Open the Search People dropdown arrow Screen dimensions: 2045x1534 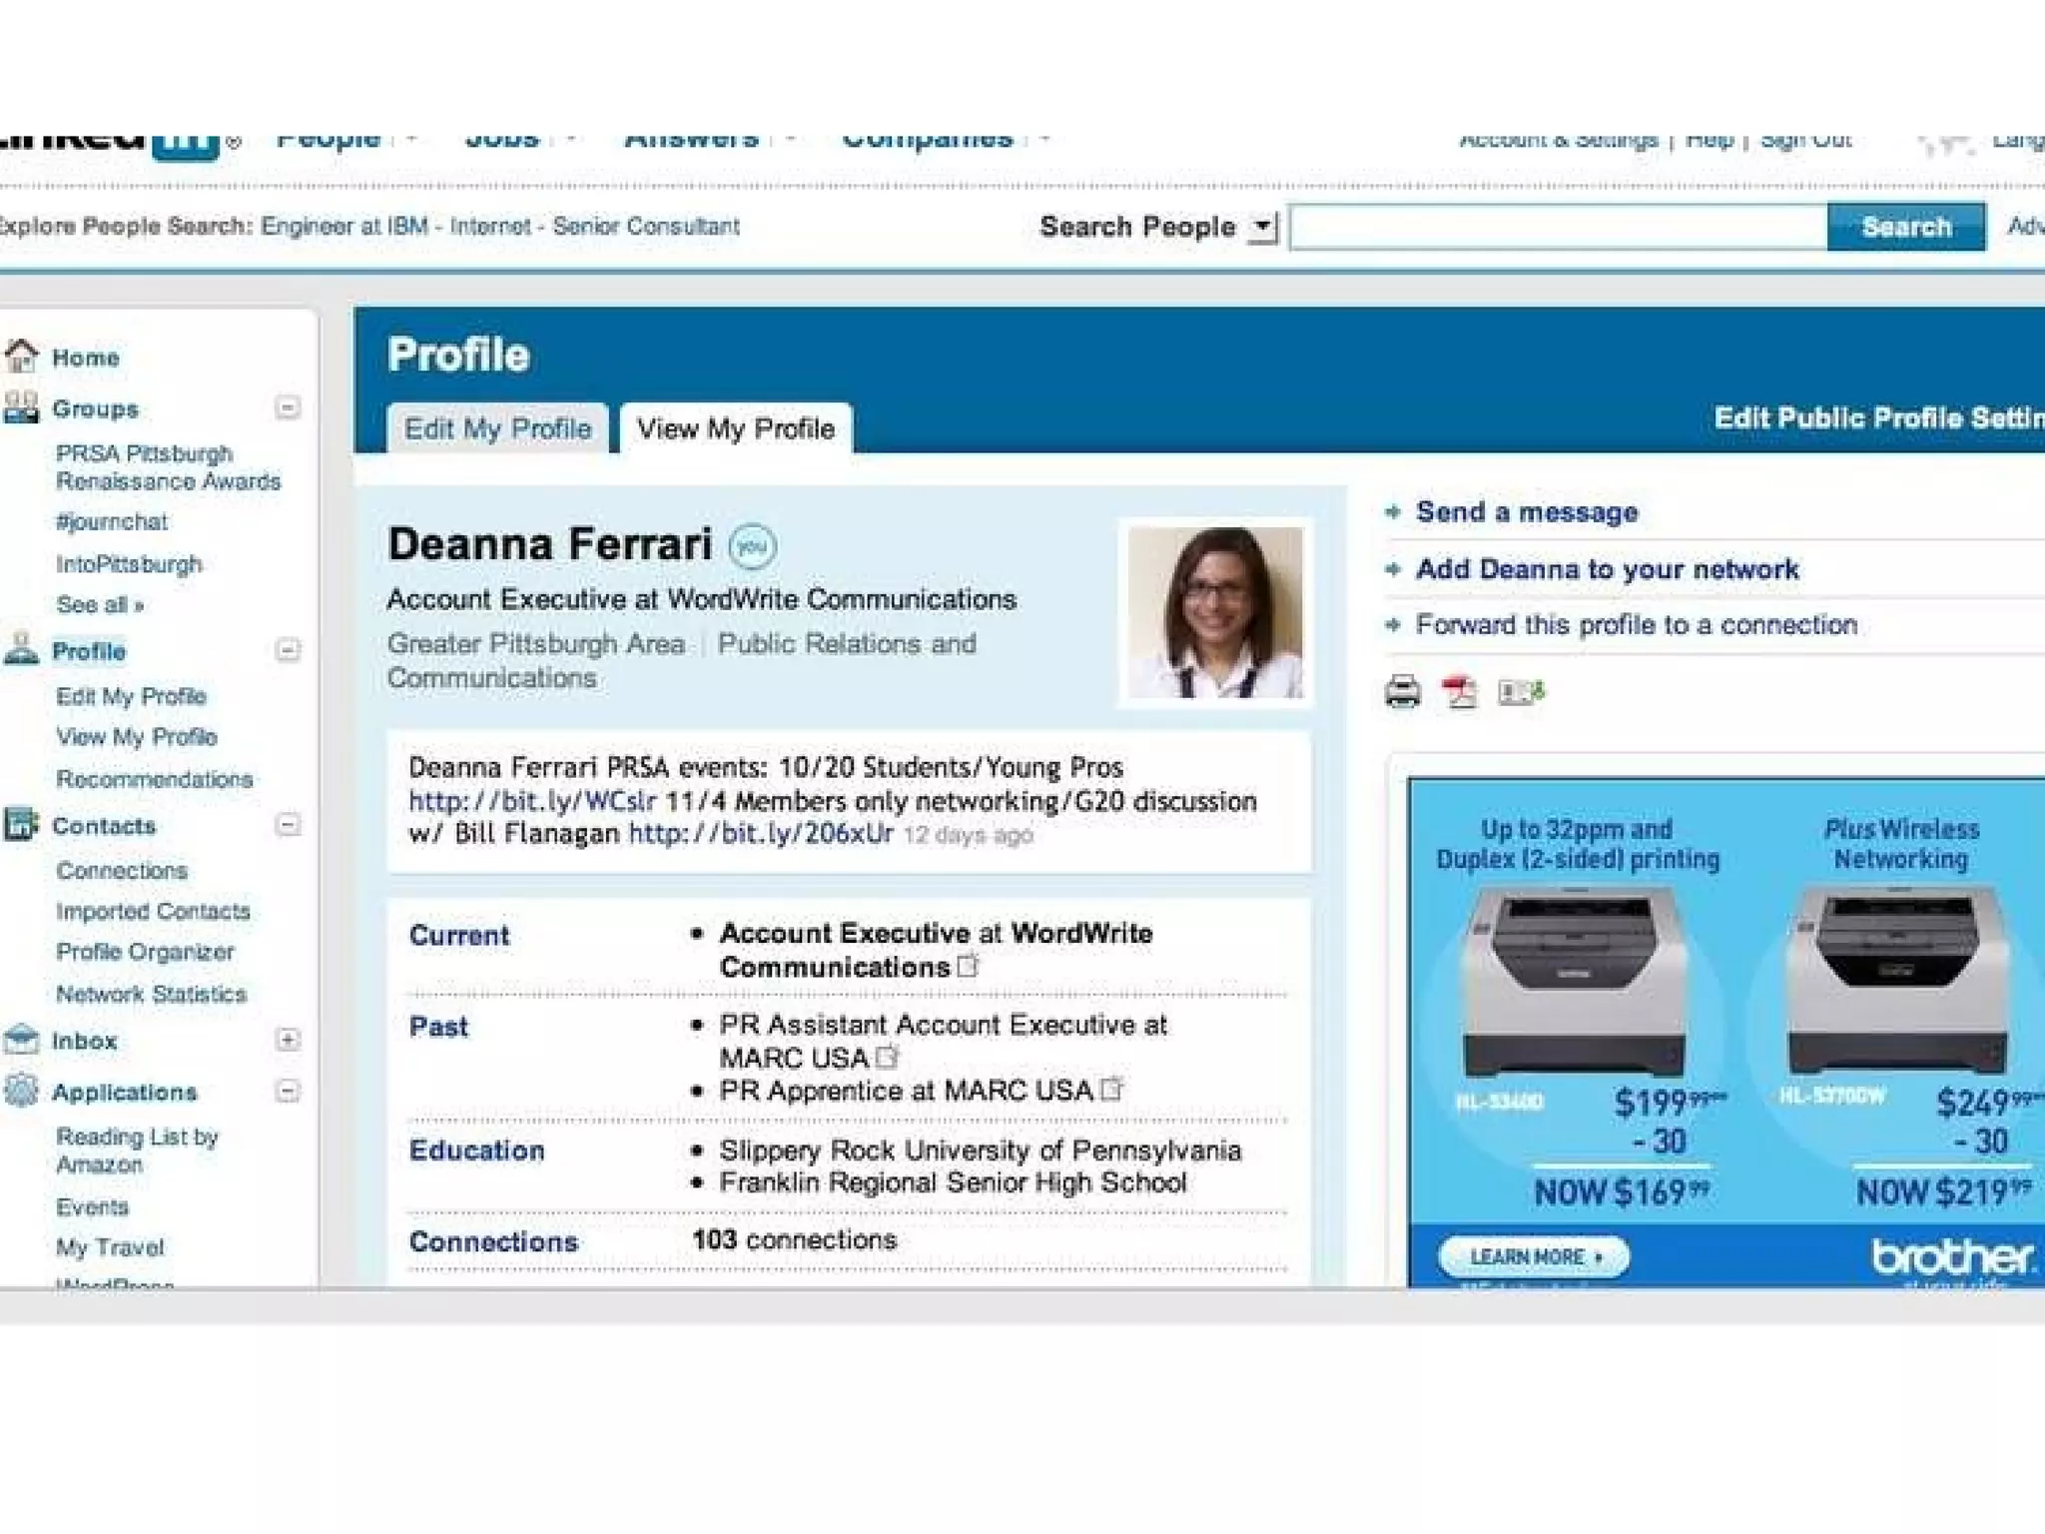[1263, 227]
